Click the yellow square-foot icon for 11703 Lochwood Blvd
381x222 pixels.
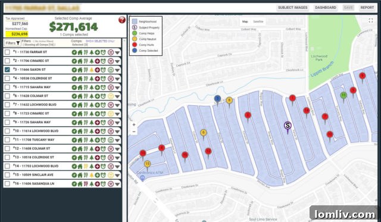click(x=86, y=166)
